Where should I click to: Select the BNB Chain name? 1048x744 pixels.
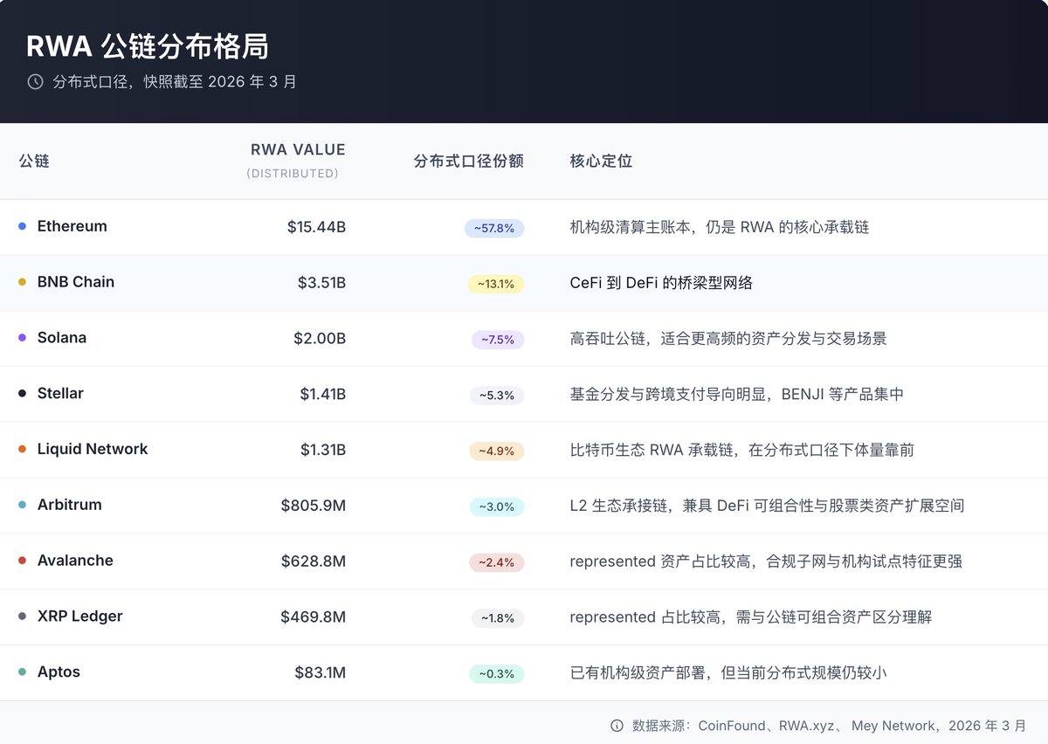coord(76,282)
